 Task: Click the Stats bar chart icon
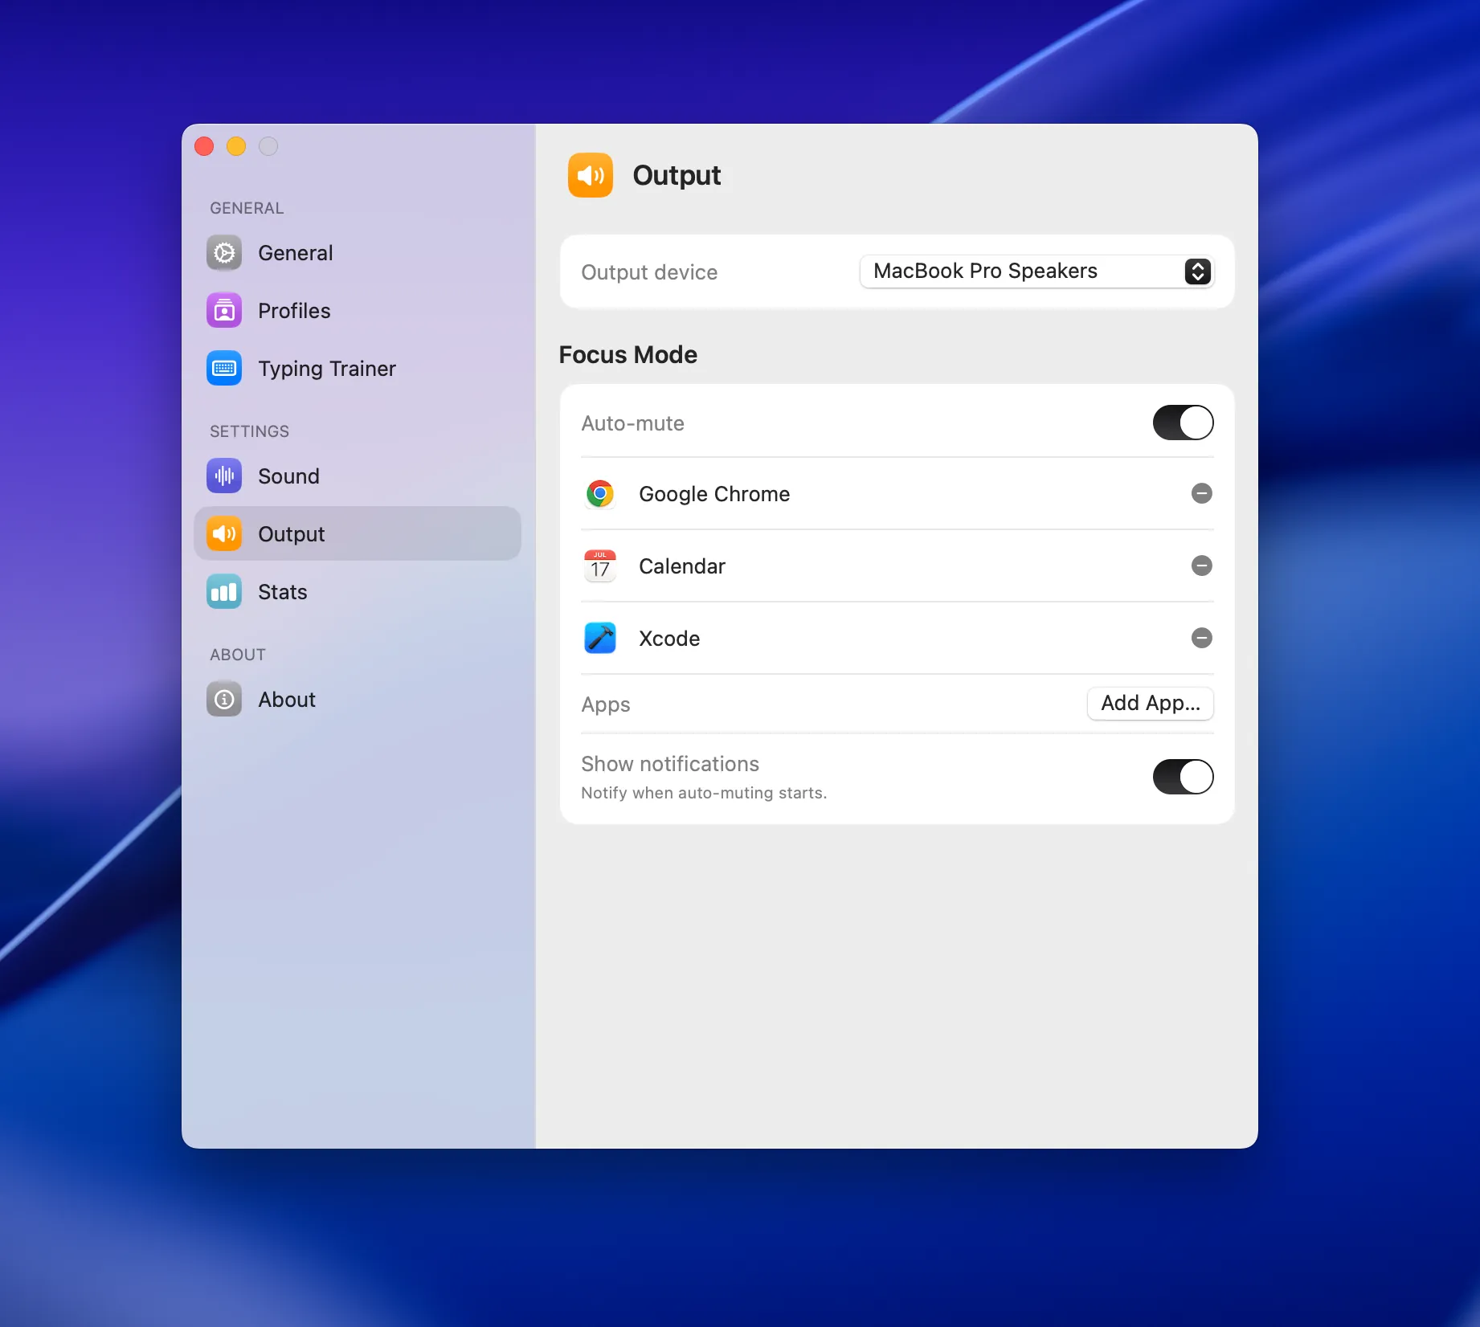[x=224, y=592]
